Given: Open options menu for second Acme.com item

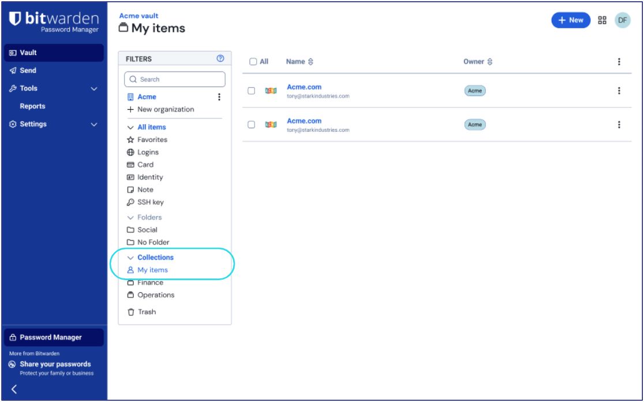Looking at the screenshot, I should click(x=619, y=125).
